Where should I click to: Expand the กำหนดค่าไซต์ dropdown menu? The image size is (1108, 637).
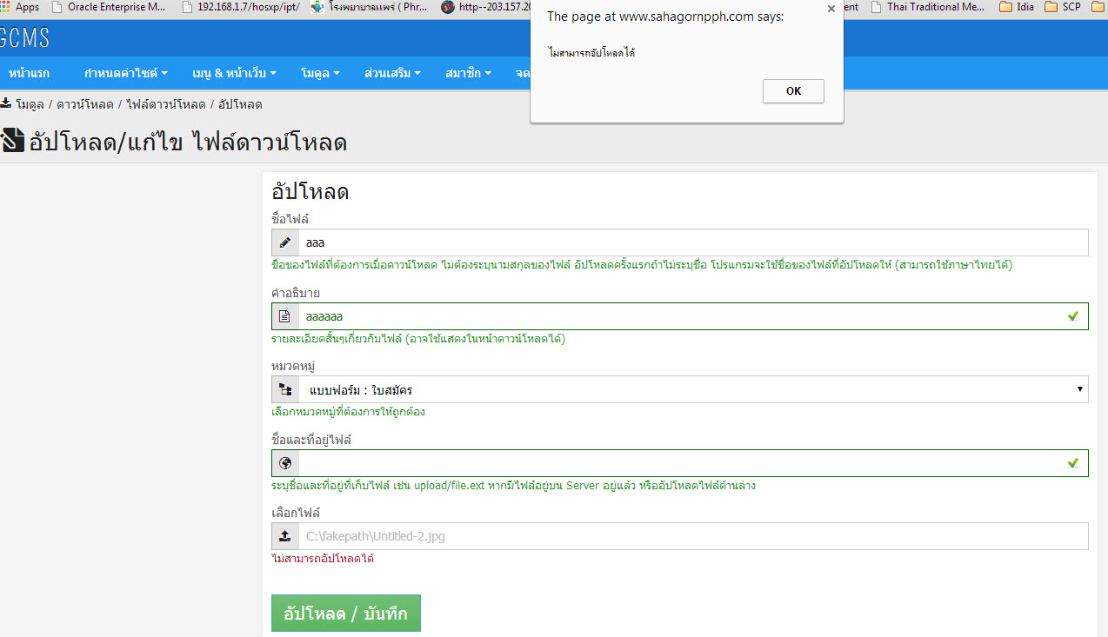click(x=126, y=73)
